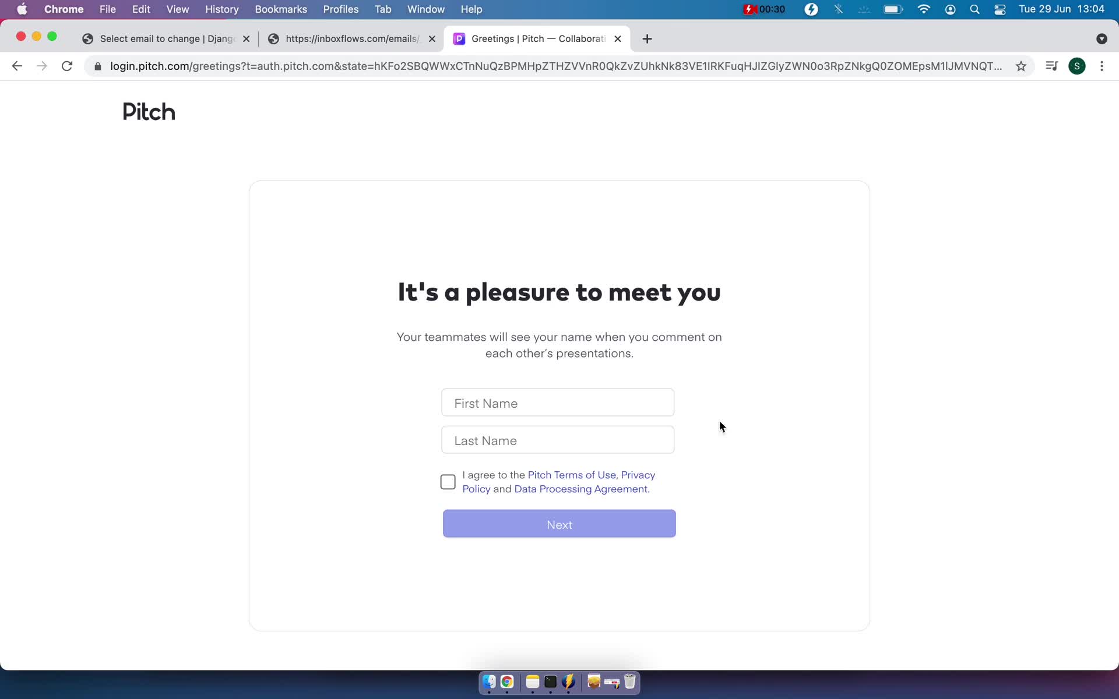Click the Bookmarks menu item
The height and width of the screenshot is (699, 1119).
tap(281, 9)
